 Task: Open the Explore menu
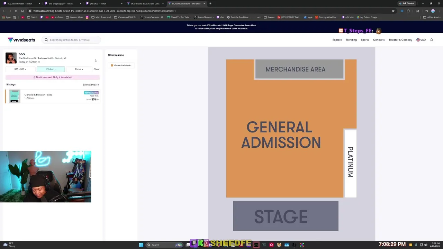pyautogui.click(x=337, y=40)
